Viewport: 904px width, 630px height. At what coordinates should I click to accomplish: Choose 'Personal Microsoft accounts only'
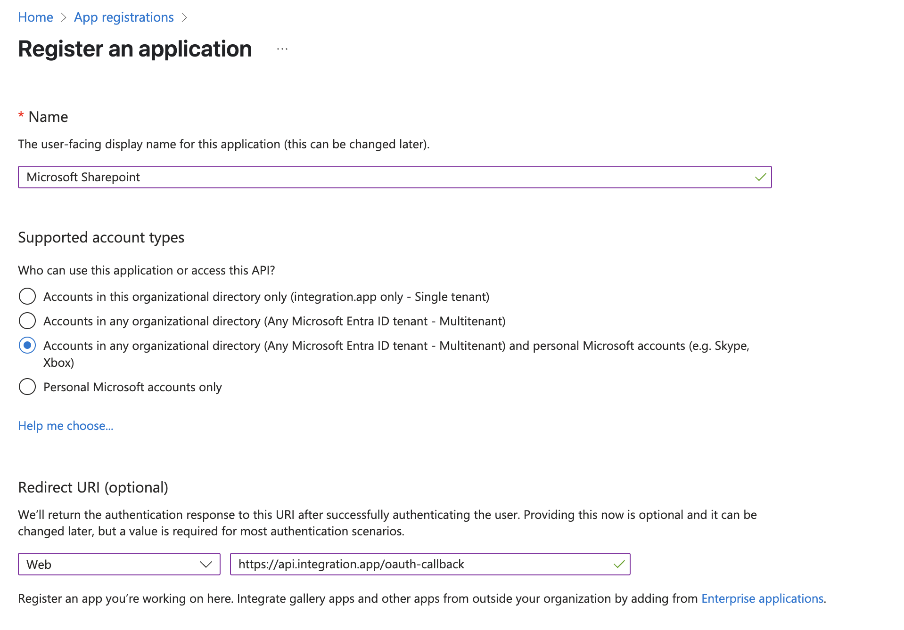coord(27,387)
